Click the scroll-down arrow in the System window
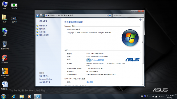Screen dimensions: 177x99 pos(143,85)
